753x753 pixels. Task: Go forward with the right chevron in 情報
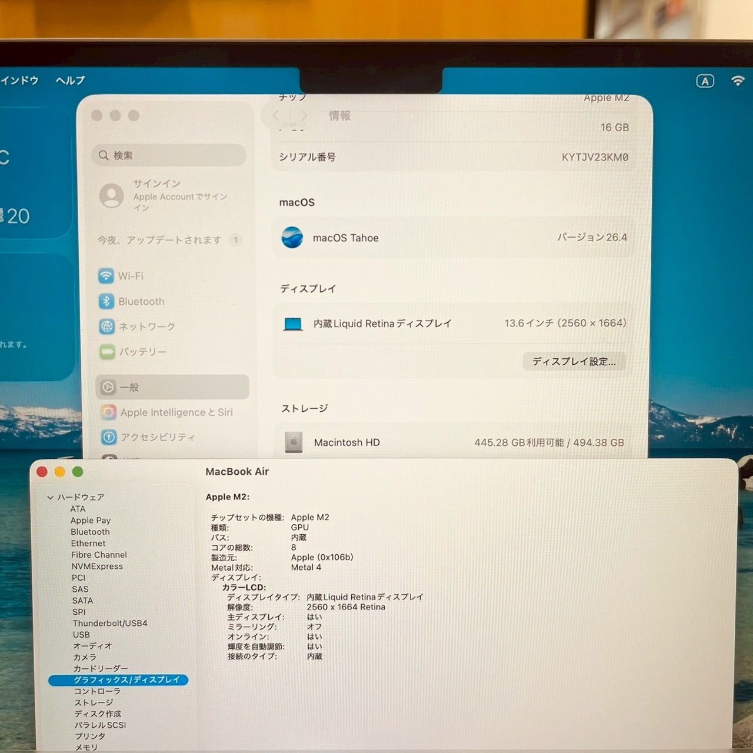[x=304, y=115]
